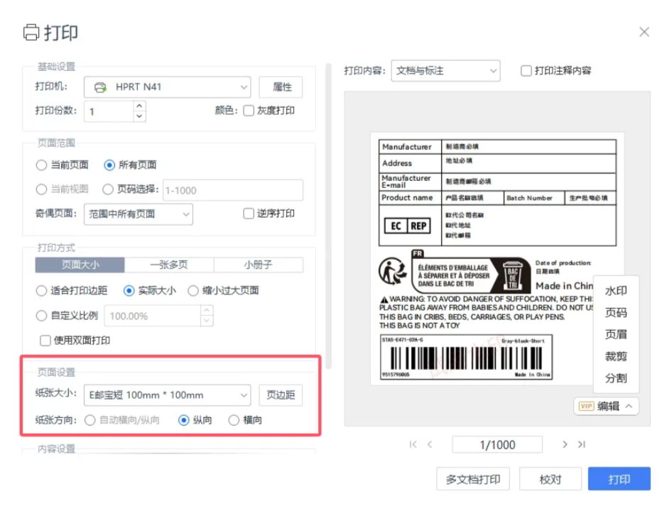Choose 裁剪 from edit menu
The image size is (672, 511).
point(615,356)
